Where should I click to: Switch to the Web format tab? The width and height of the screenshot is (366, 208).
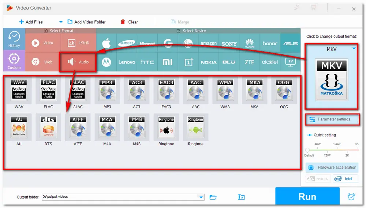43,62
